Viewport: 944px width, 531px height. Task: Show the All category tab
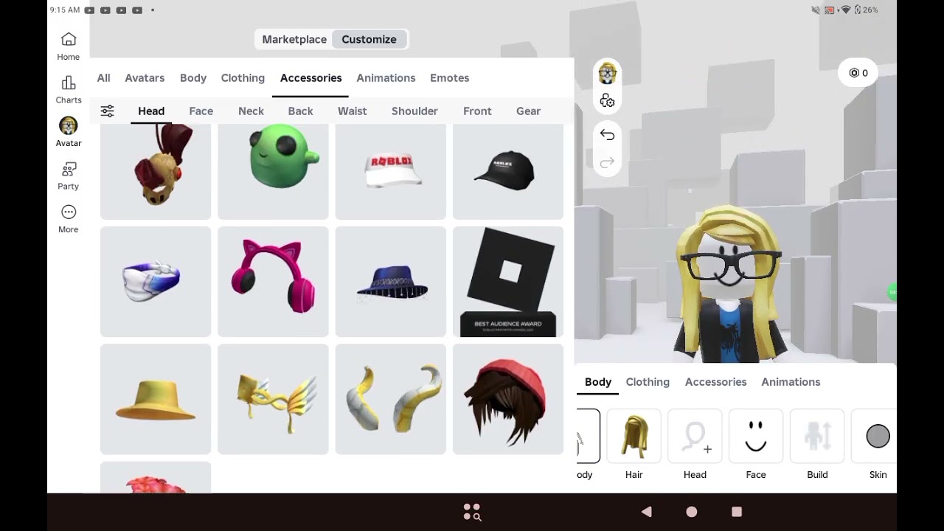[x=104, y=78]
